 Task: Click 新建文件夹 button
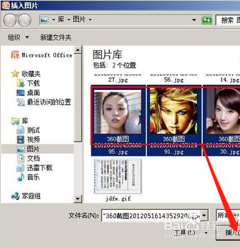point(56,37)
